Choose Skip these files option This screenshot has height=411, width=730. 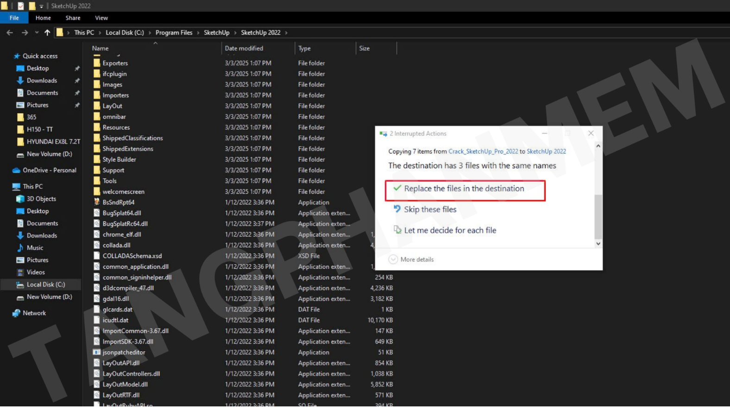pos(425,209)
